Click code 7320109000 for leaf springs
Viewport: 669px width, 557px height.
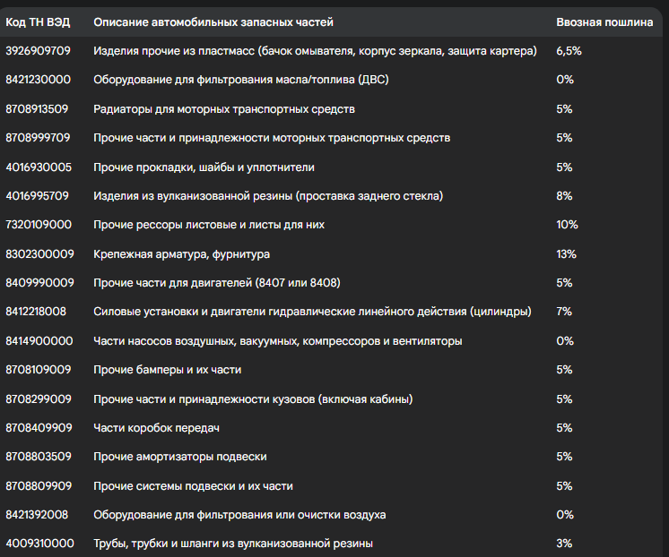tap(39, 225)
